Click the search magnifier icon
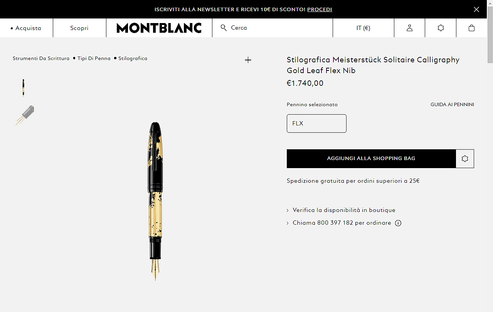The height and width of the screenshot is (312, 493). click(224, 28)
